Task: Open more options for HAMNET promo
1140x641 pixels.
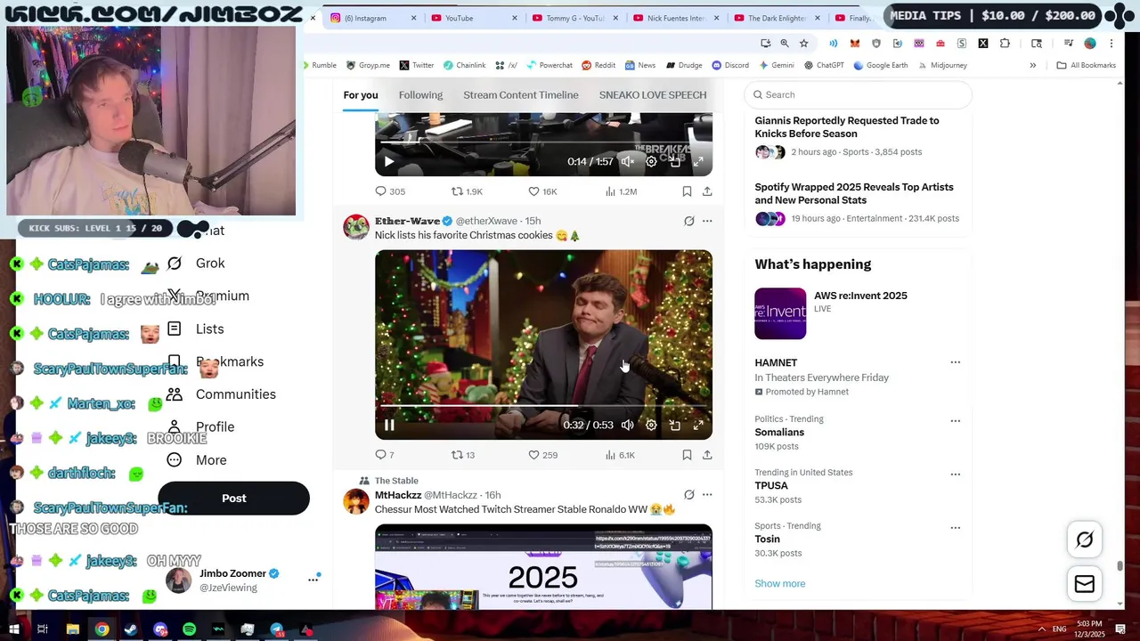Action: 955,362
